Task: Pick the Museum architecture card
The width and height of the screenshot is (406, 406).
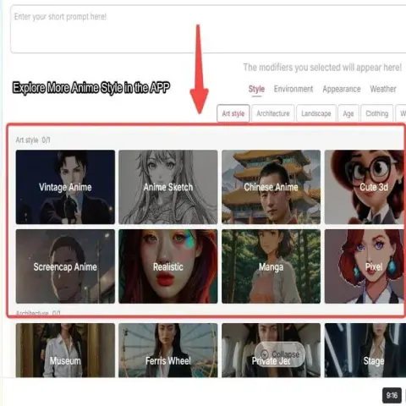Action: coord(65,350)
